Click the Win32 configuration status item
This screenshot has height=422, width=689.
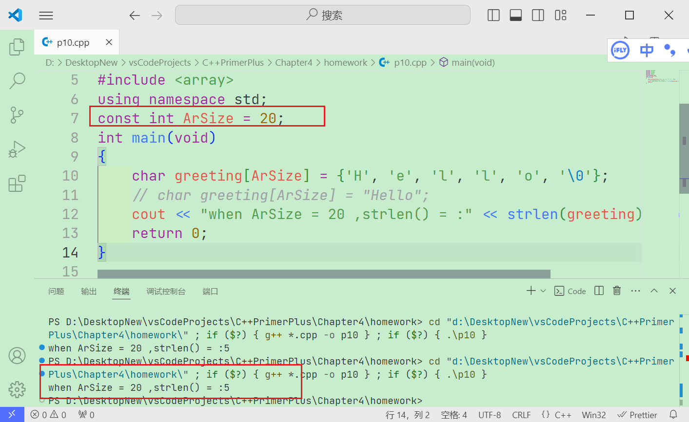click(x=594, y=415)
